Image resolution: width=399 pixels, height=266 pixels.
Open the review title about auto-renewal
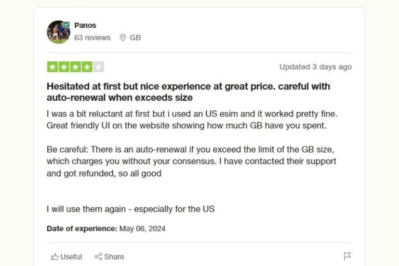pyautogui.click(x=188, y=92)
